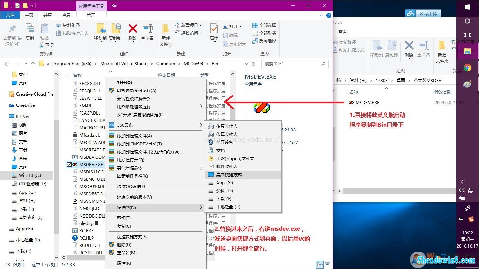Viewport: 479px width, 269px height.
Task: Select 压缩(zipped)文件夹 in Send to submenu
Action: click(243, 158)
